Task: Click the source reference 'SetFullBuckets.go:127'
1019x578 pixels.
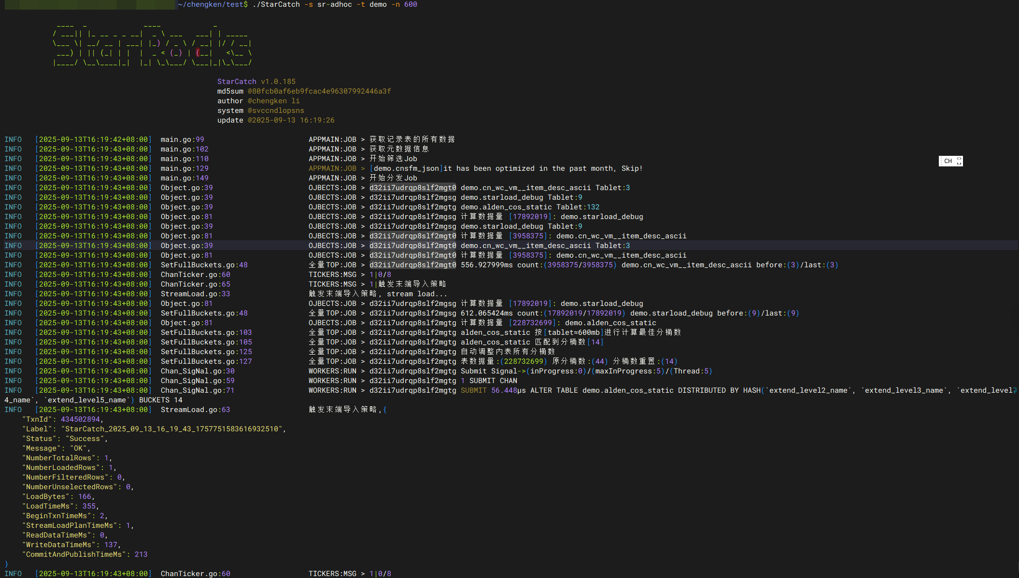Action: point(206,361)
